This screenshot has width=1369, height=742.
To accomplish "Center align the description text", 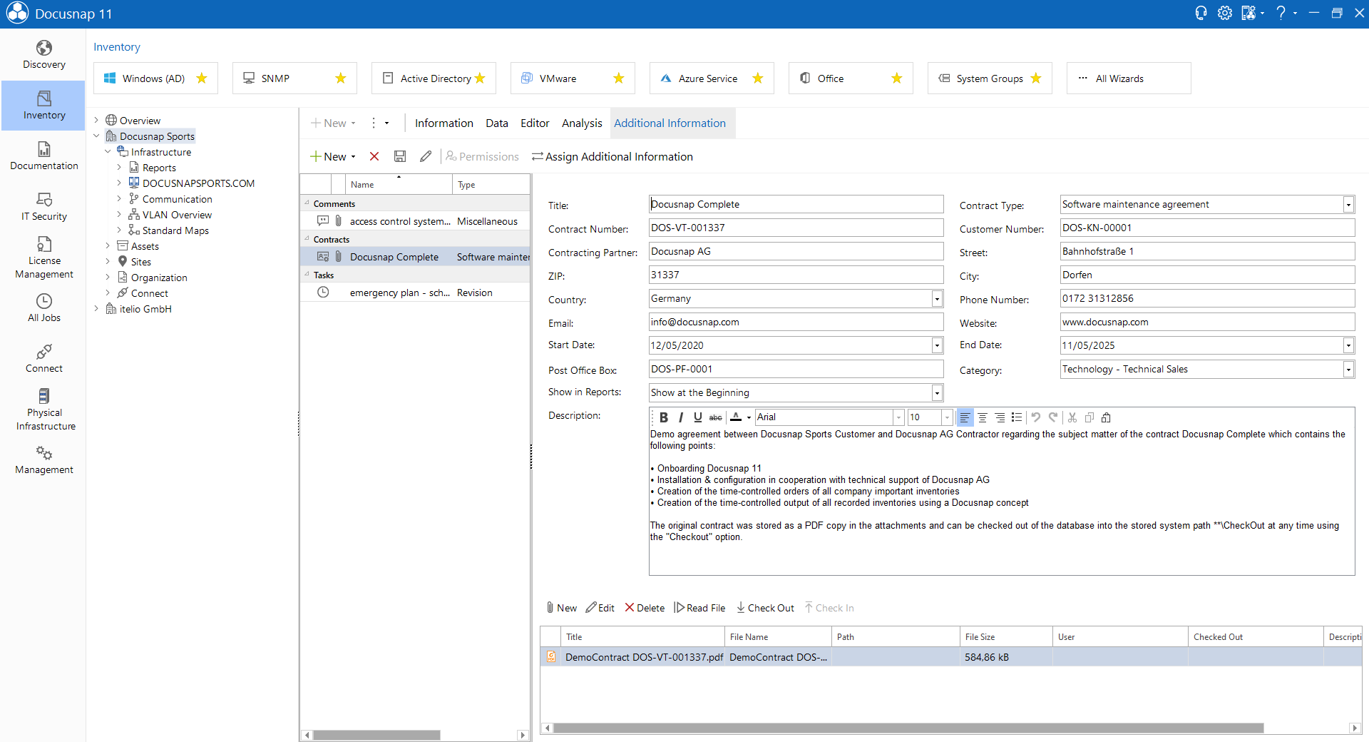I will 983,417.
